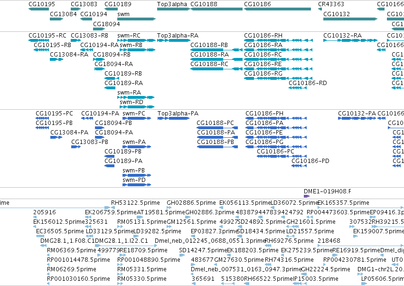Click transcript swm-RC
Screen dimensions: 404x286
pyautogui.click(x=137, y=40)
